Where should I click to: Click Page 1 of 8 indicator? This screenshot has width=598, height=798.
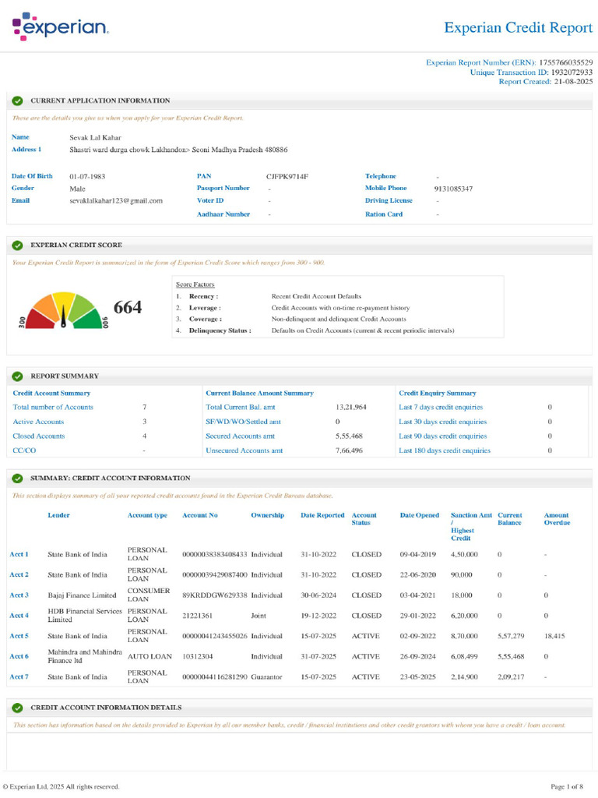pos(567,786)
